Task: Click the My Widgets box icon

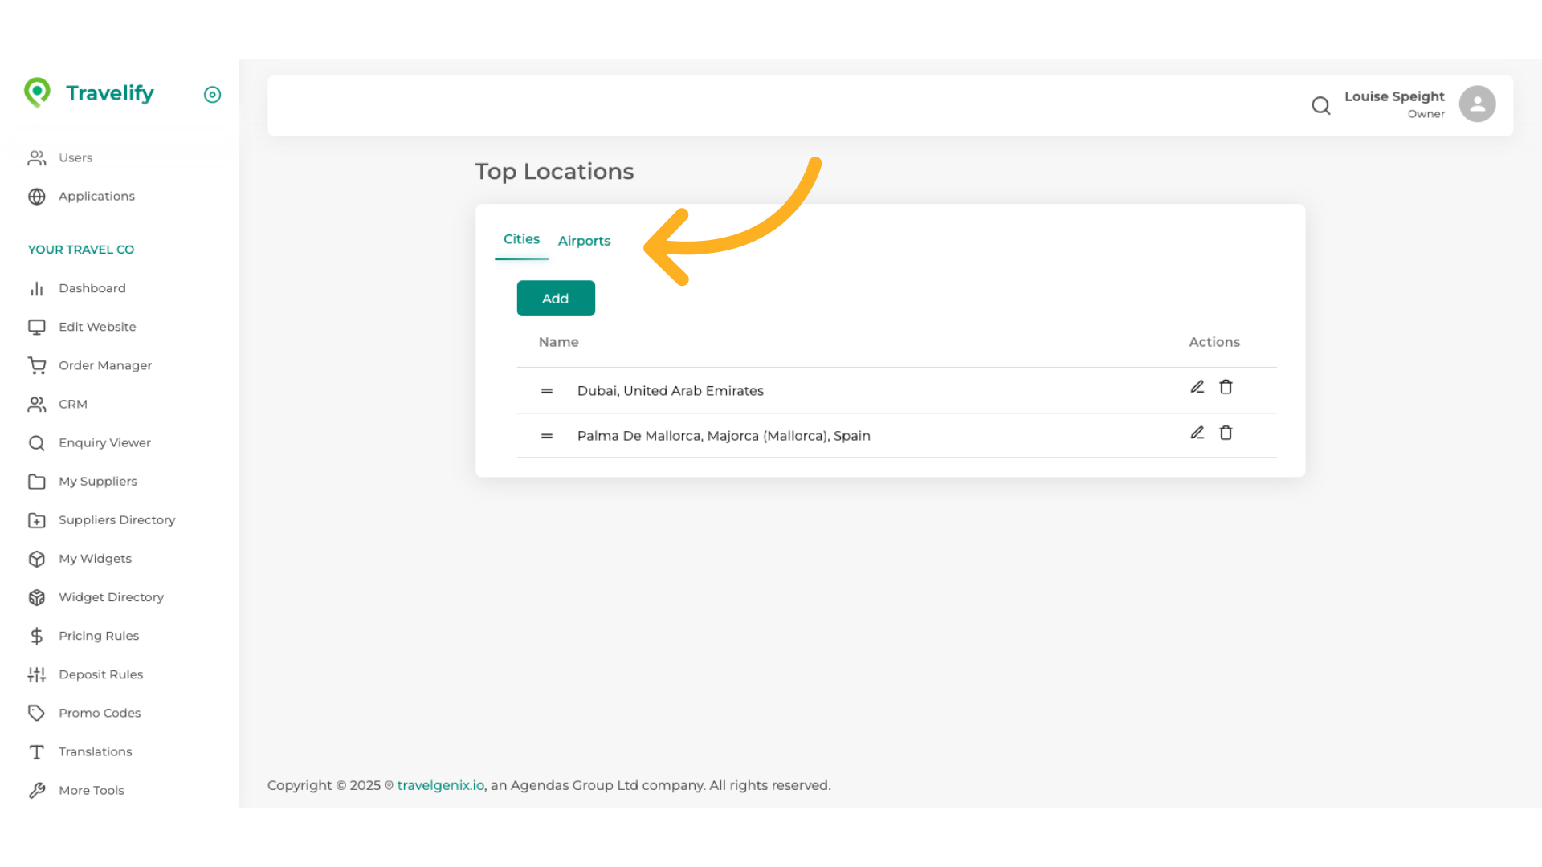Action: click(37, 559)
